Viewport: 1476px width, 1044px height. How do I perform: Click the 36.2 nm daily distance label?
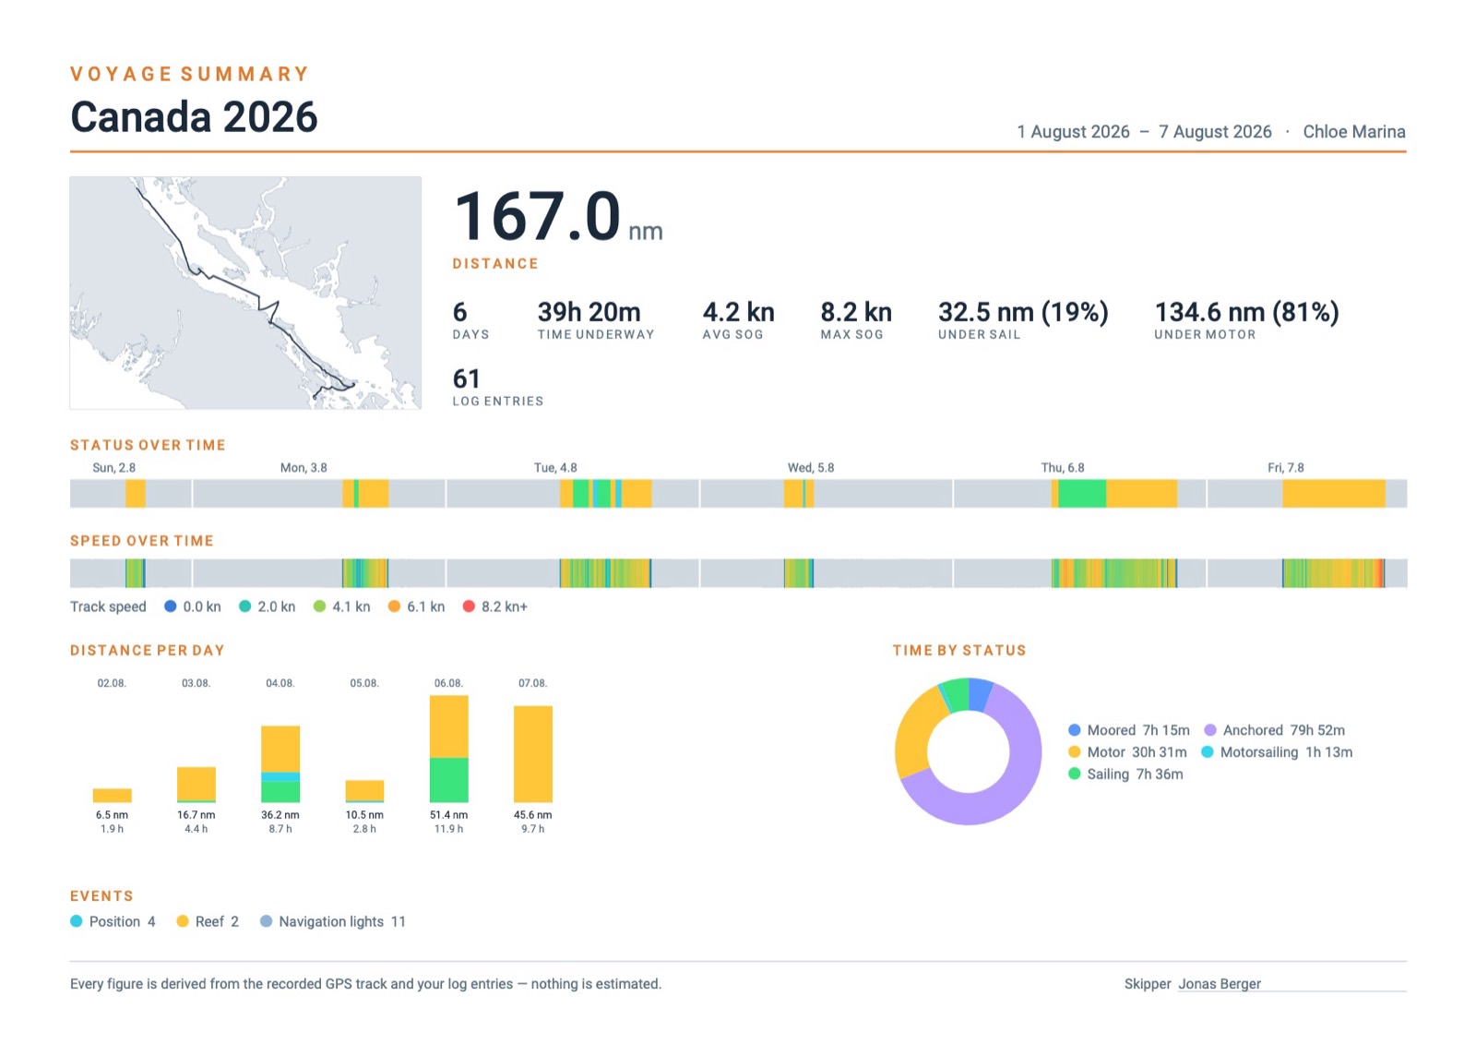click(280, 815)
